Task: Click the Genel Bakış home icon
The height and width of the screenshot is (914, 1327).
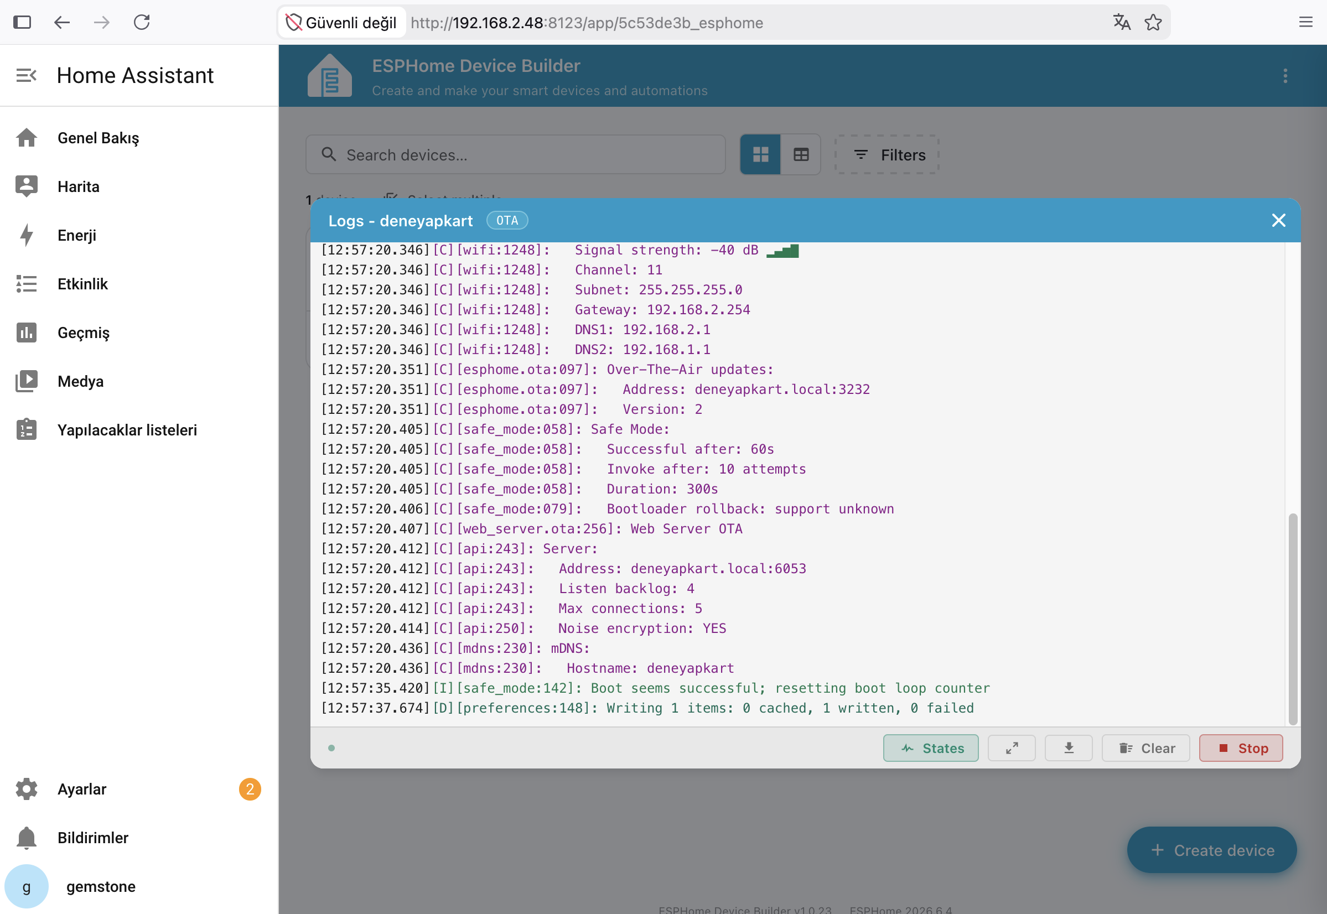Action: 27,137
